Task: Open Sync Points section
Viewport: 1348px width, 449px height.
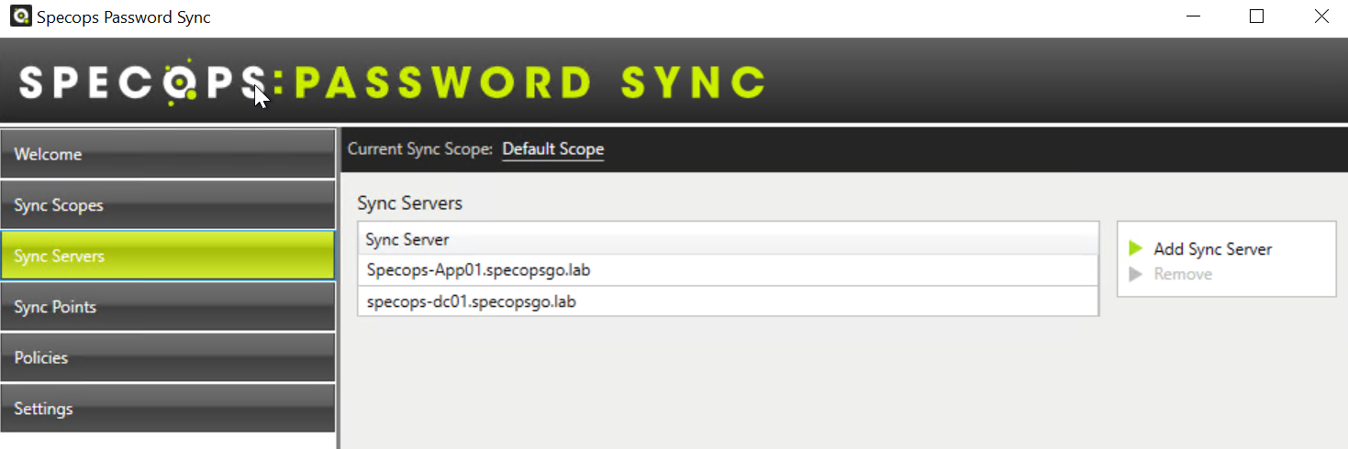Action: coord(168,307)
